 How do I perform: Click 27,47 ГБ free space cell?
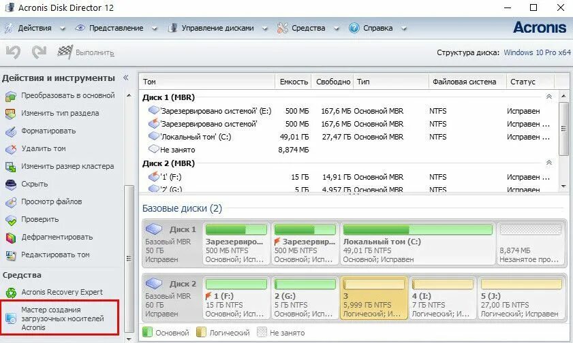click(x=336, y=137)
